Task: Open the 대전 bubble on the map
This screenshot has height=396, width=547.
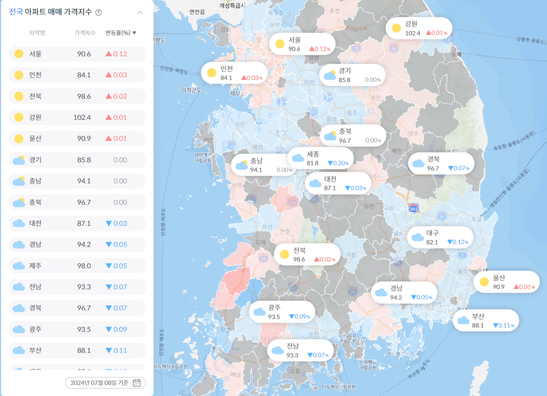Action: pos(338,183)
